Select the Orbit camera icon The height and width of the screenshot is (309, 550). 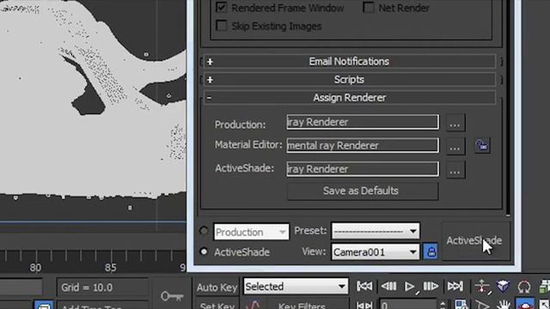(524, 287)
